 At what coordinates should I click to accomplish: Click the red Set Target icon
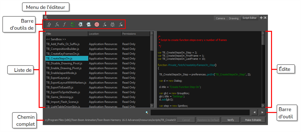97,24
